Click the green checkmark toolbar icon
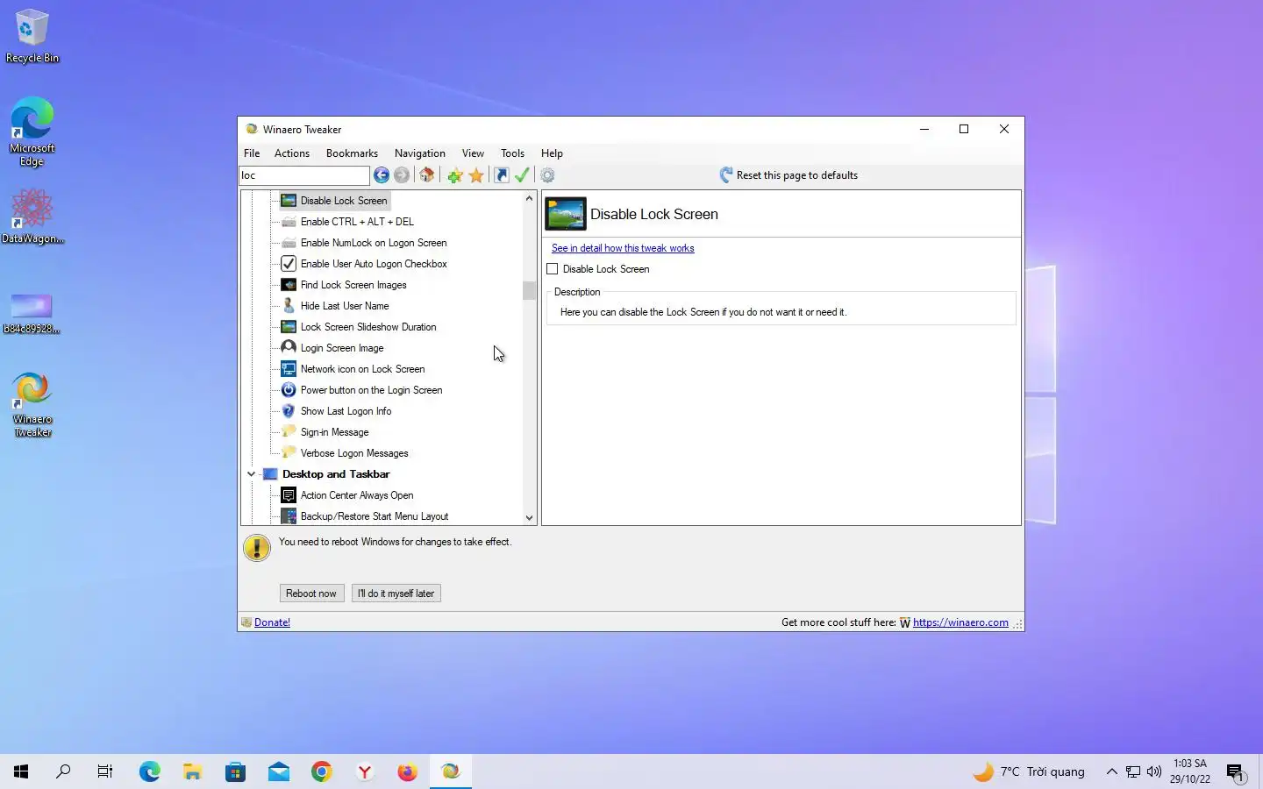The image size is (1263, 789). pyautogui.click(x=522, y=175)
